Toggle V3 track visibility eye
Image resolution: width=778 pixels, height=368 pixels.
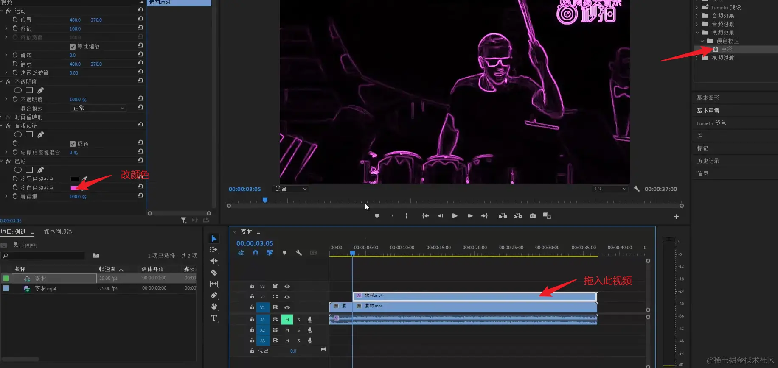pyautogui.click(x=287, y=287)
